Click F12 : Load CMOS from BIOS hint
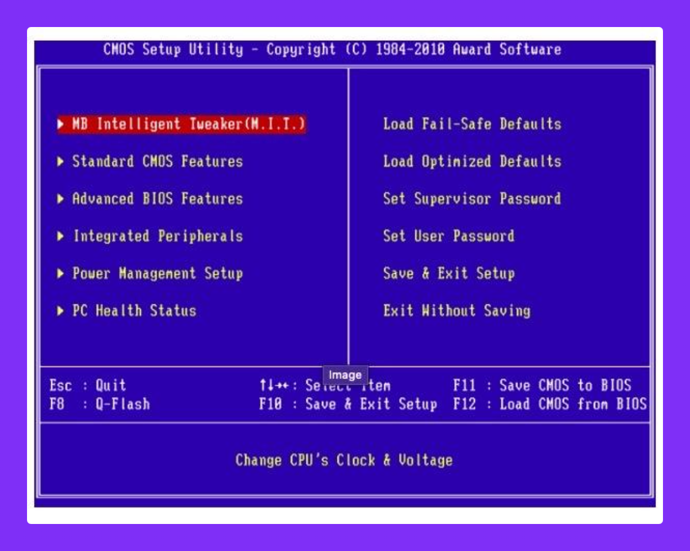Screen dimensions: 690x551 click(x=550, y=404)
